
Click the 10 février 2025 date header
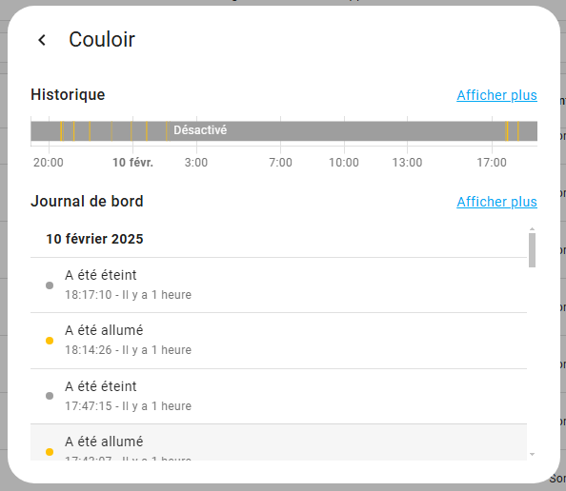(x=94, y=239)
